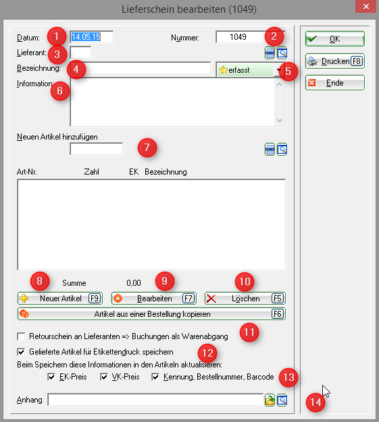The width and height of the screenshot is (379, 422).
Task: Click the Anhang attachment path field
Action: click(x=155, y=400)
